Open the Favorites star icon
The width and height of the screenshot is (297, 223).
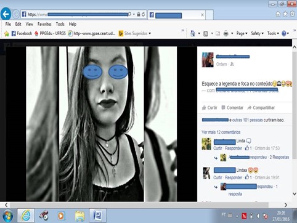(x=285, y=14)
